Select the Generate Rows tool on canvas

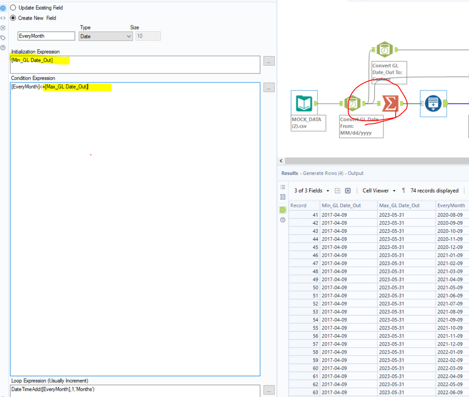pos(433,103)
